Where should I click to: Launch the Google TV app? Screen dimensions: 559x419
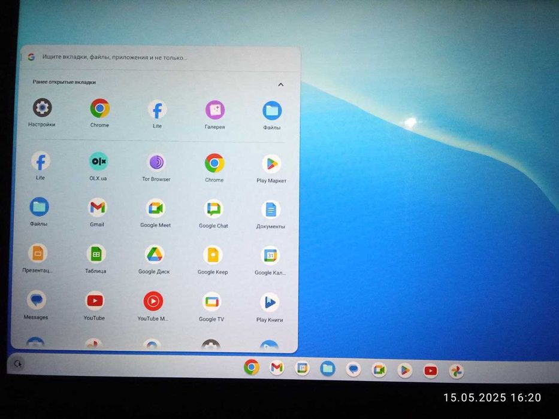[211, 302]
